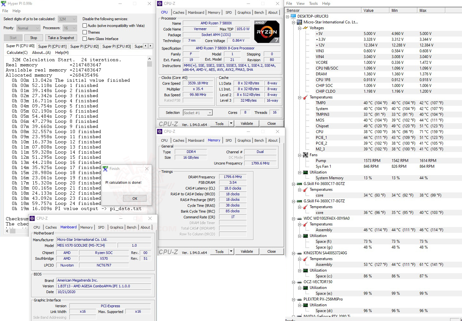Click Validate in the CPU-Z CPU-tab window
This screenshot has width=462, height=321.
[247, 123]
